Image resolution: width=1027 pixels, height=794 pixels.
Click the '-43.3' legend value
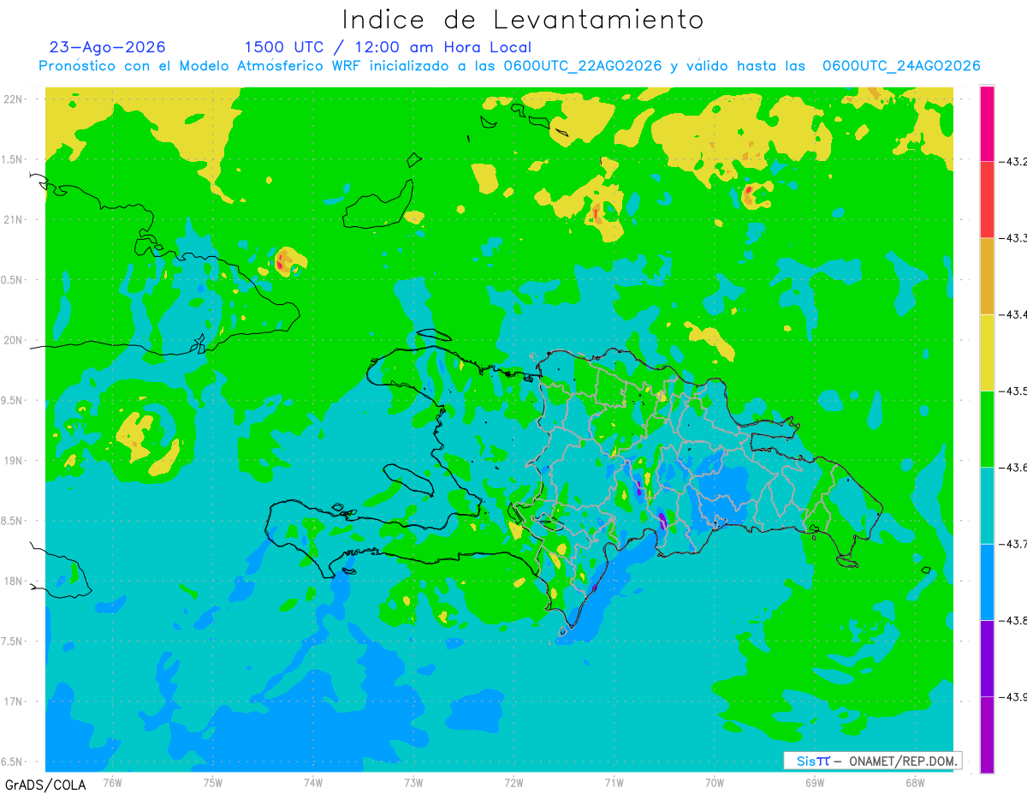tap(1012, 237)
